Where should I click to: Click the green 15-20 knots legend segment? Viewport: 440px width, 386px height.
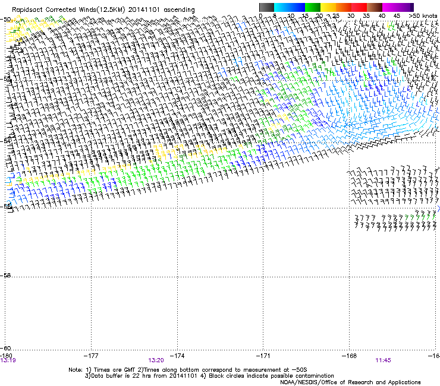point(313,7)
